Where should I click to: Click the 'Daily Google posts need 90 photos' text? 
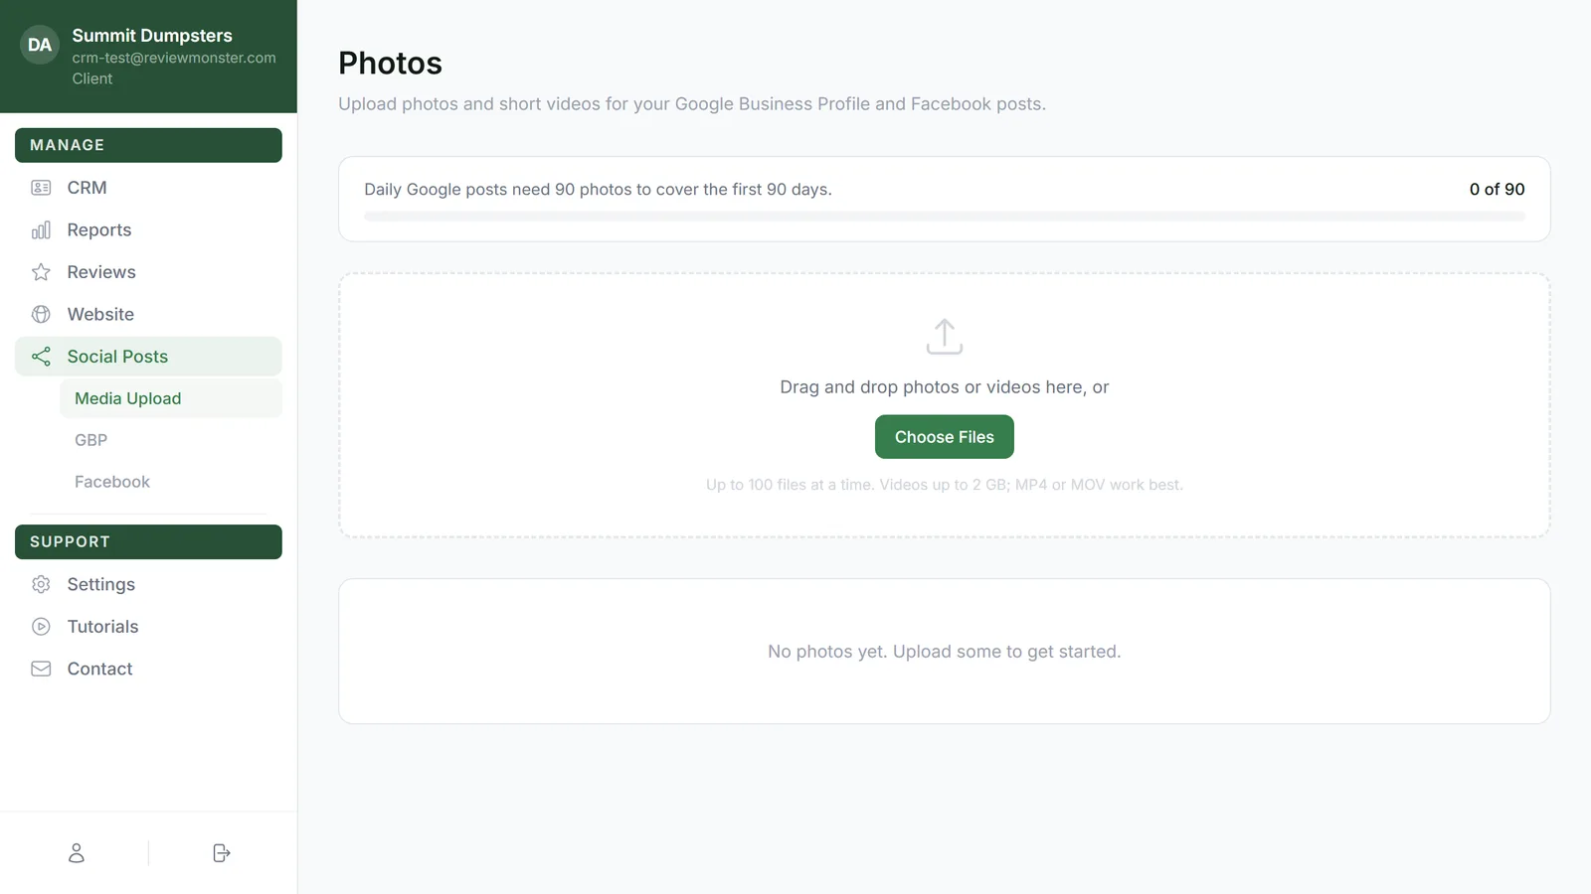click(x=598, y=189)
